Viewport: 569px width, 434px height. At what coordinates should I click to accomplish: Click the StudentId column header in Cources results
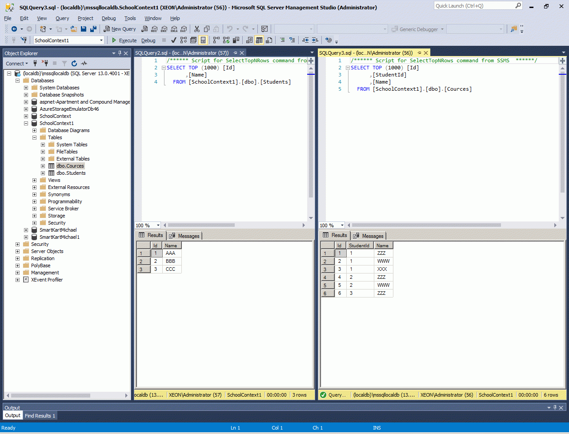[x=360, y=245]
